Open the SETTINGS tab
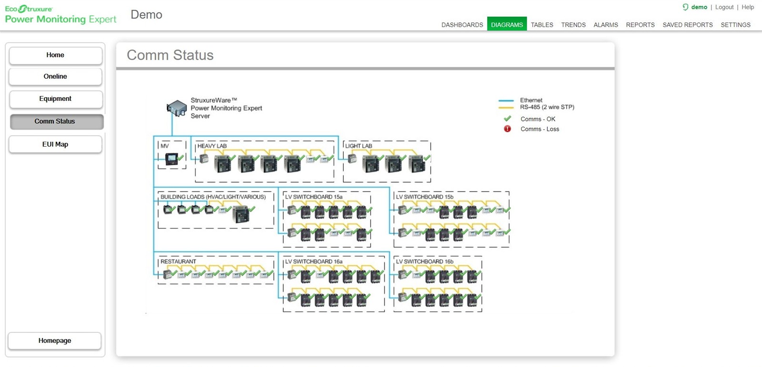The height and width of the screenshot is (367, 762). coord(735,25)
